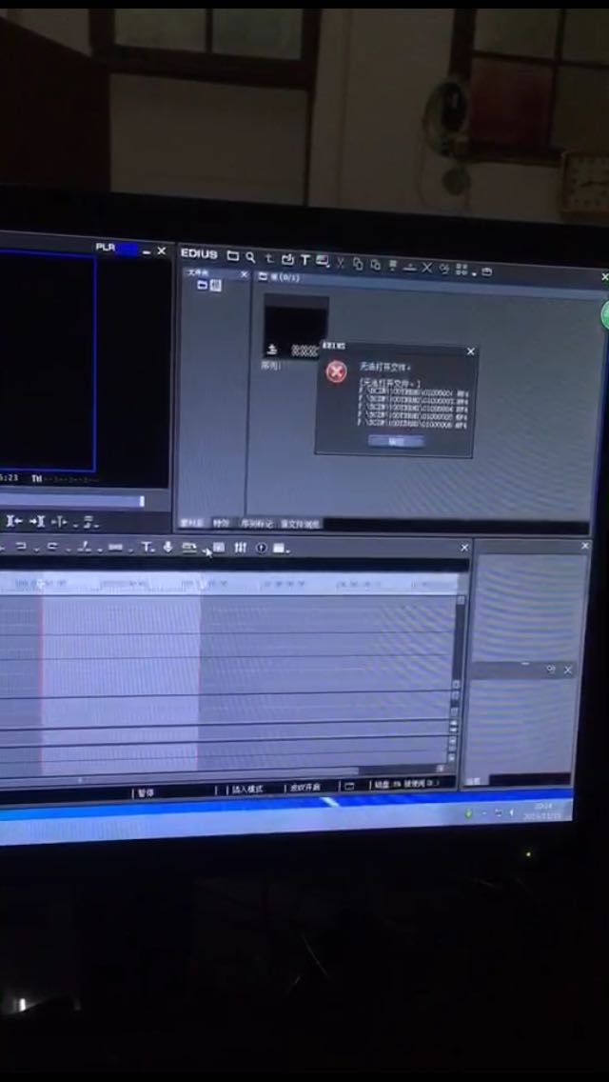
Task: Click the 暂停 status text in timeline status bar
Action: tap(146, 792)
